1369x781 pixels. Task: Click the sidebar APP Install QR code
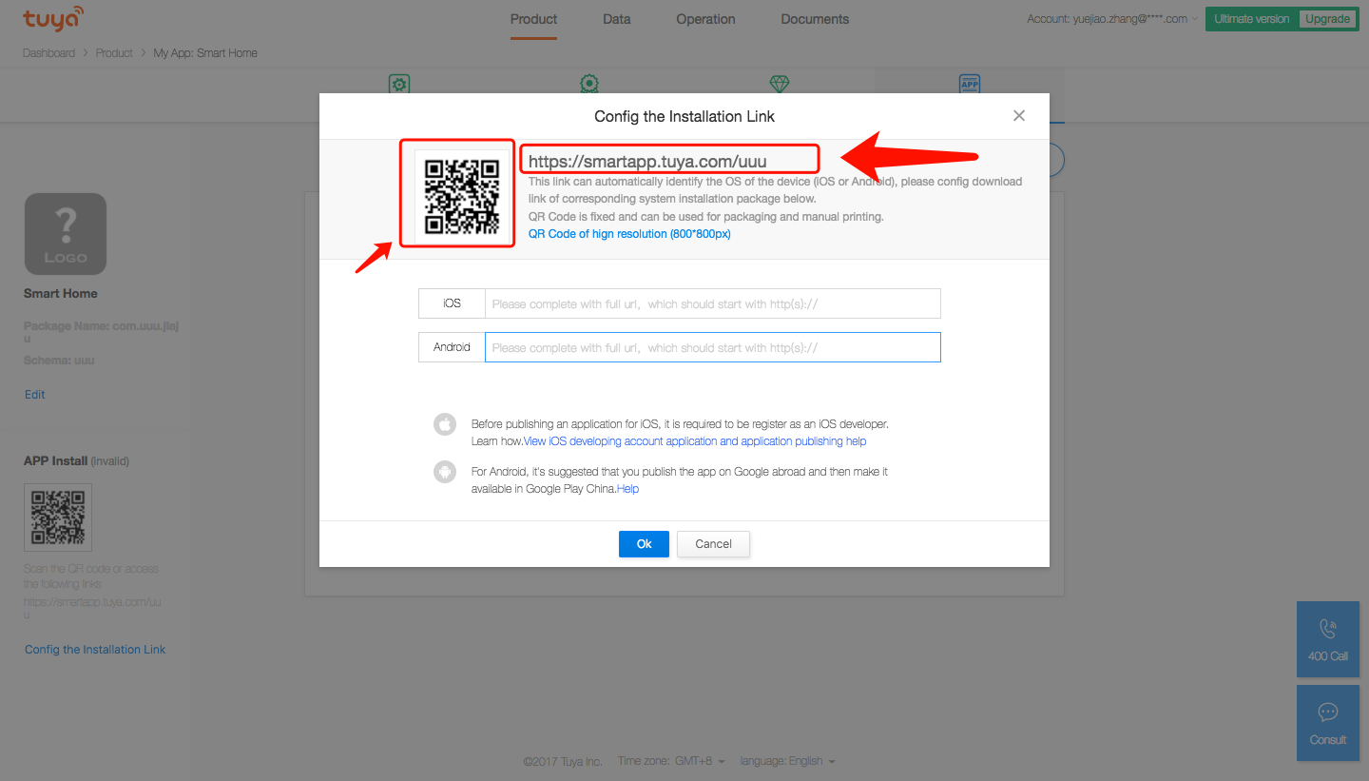[58, 517]
